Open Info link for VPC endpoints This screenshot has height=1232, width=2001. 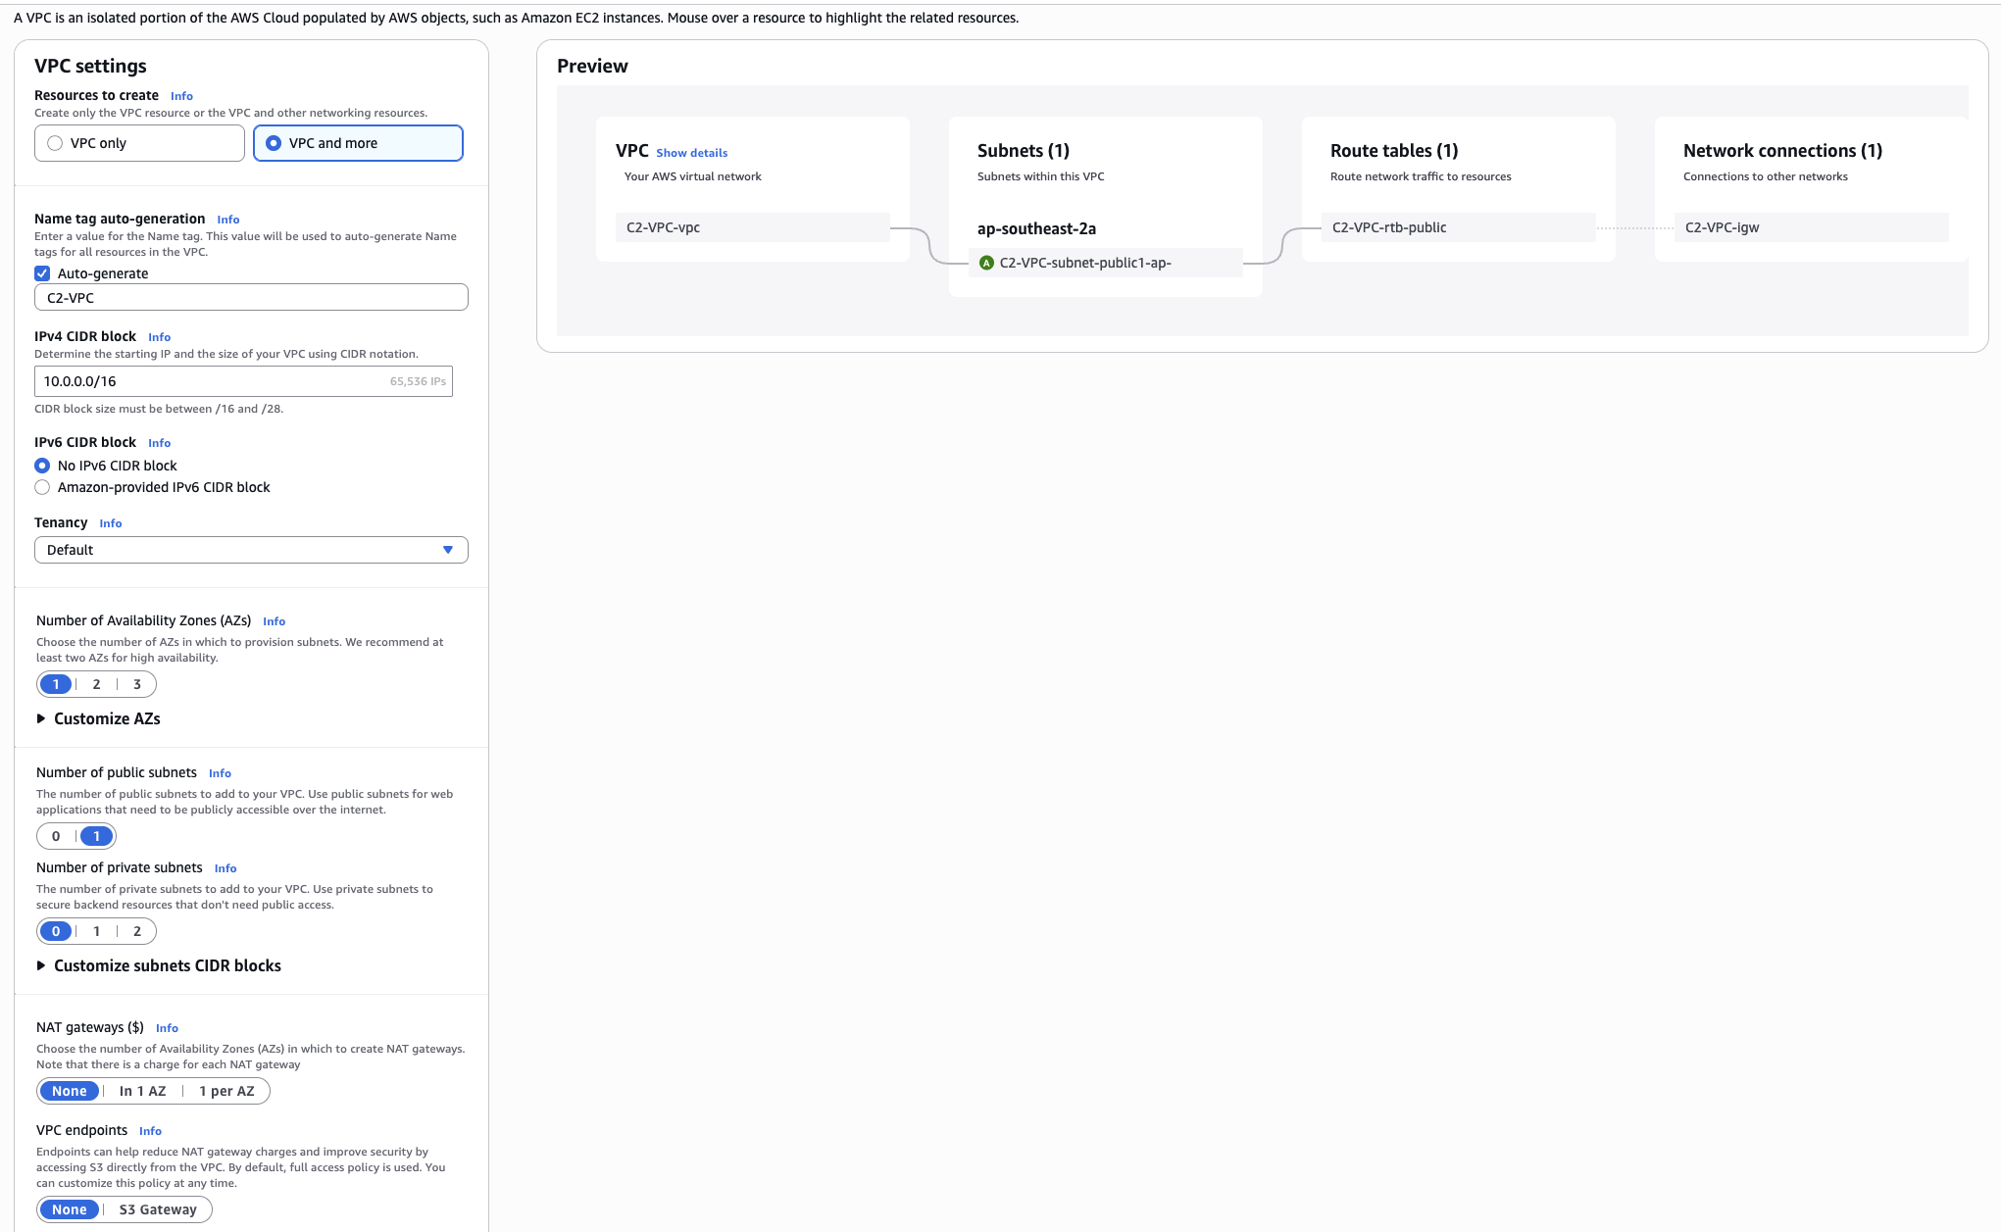(150, 1131)
